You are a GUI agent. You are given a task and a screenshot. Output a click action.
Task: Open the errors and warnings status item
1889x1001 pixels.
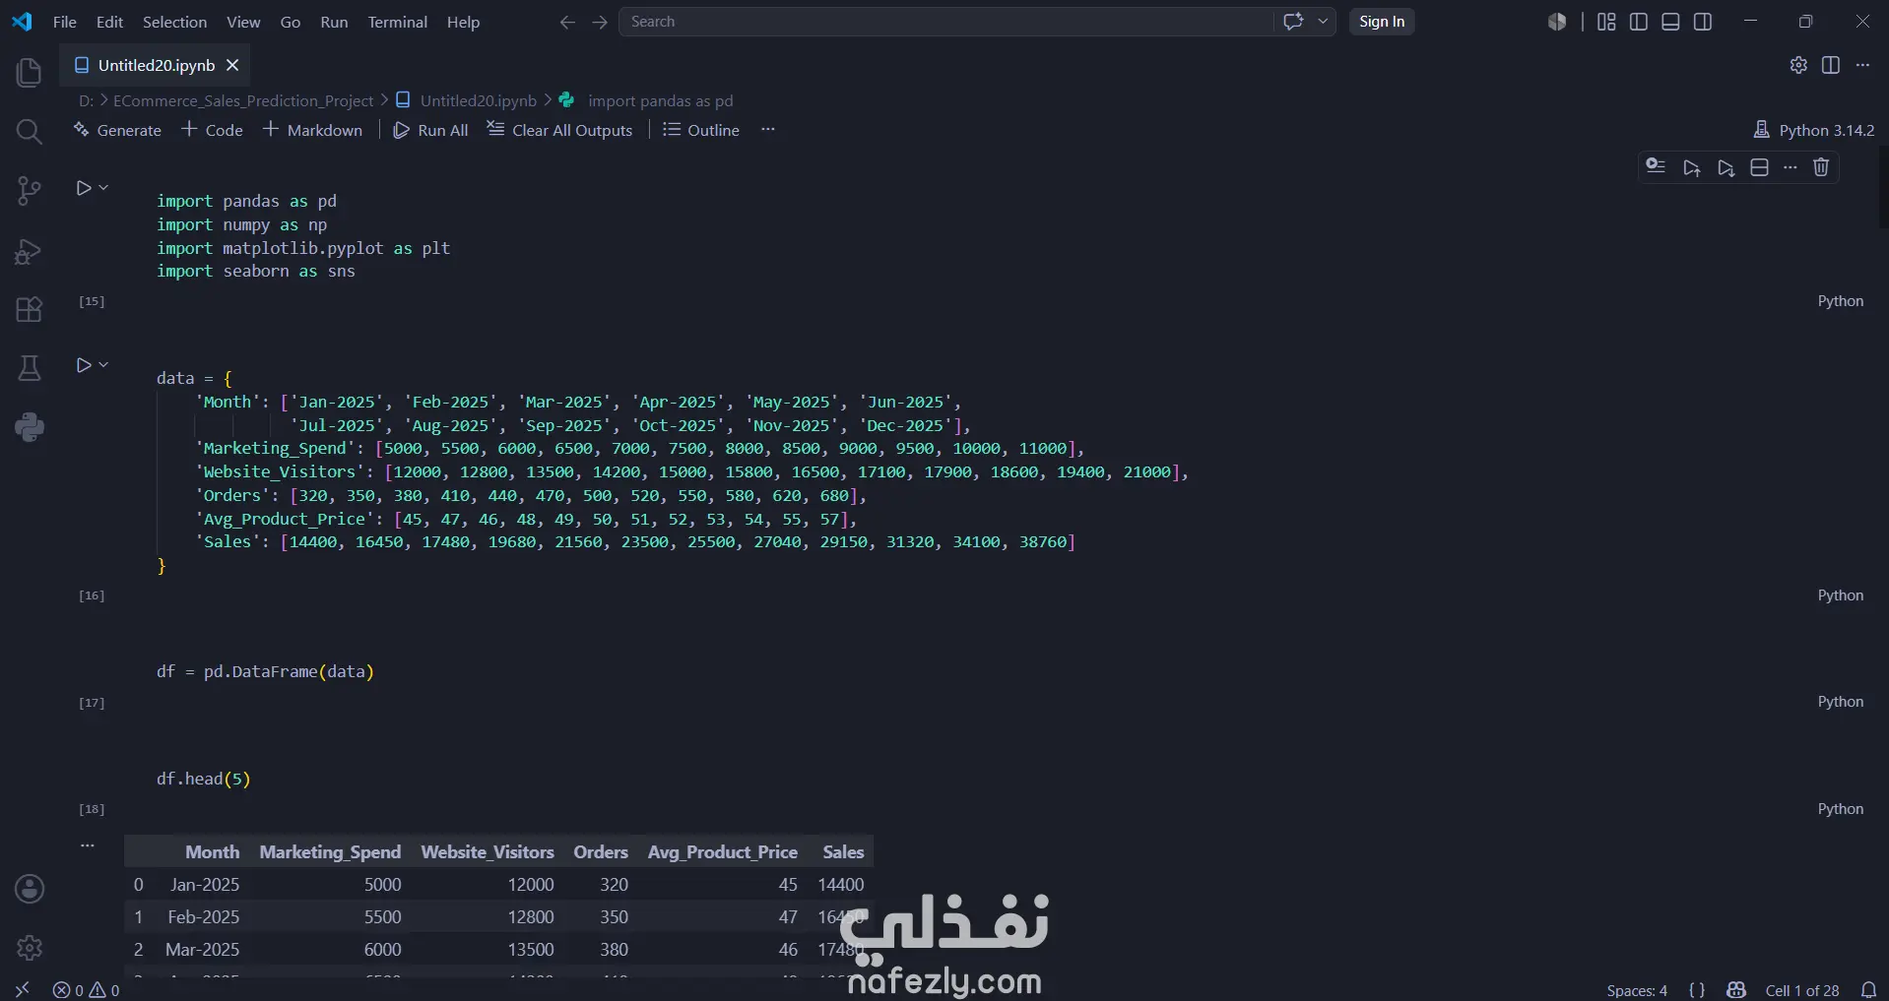(87, 990)
